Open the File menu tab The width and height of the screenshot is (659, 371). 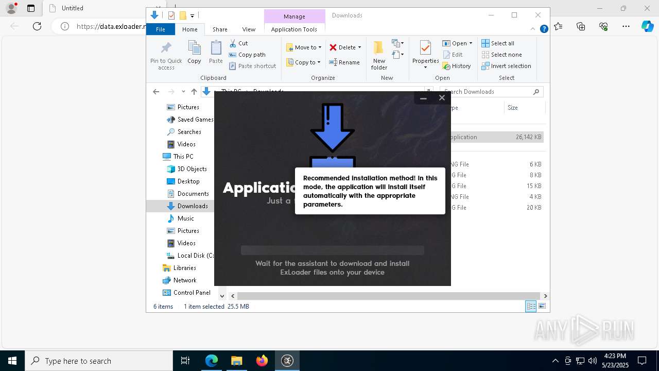click(x=161, y=29)
